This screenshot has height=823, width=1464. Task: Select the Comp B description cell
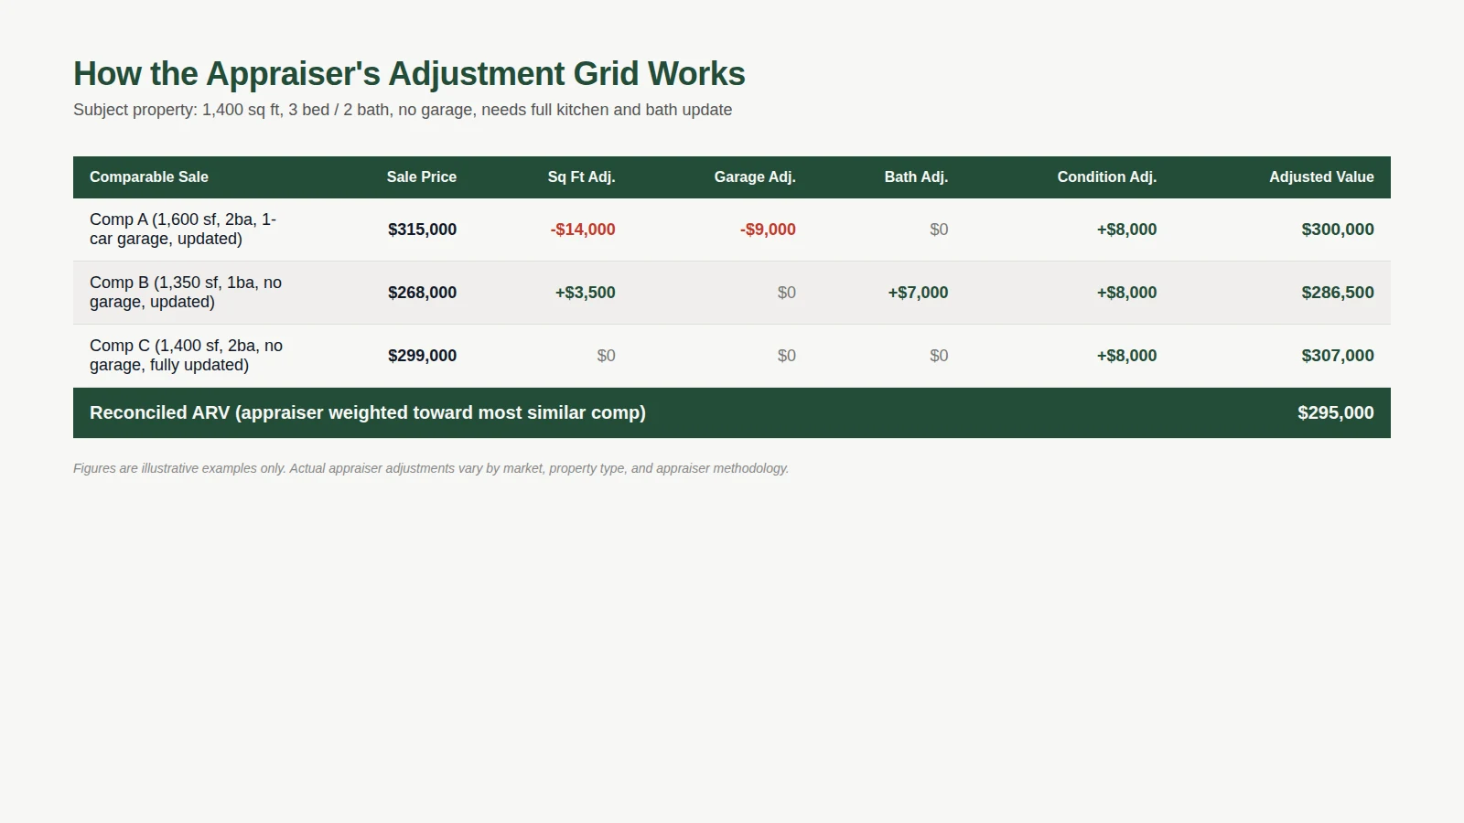tap(186, 293)
